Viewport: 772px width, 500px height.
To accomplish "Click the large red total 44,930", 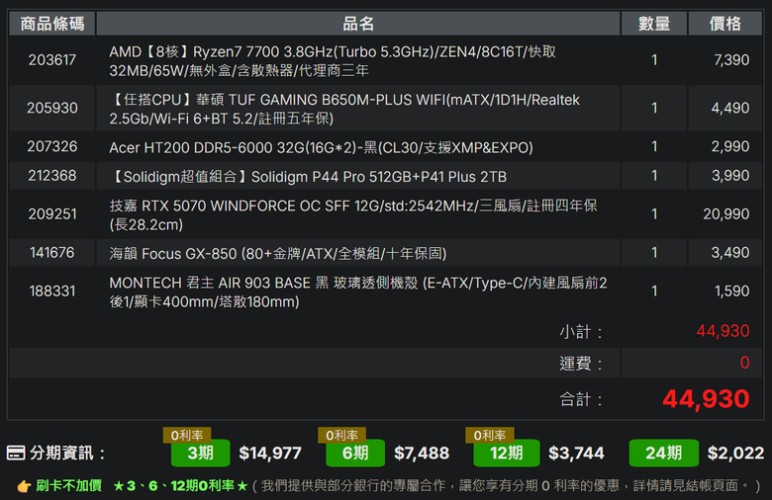I will [706, 399].
